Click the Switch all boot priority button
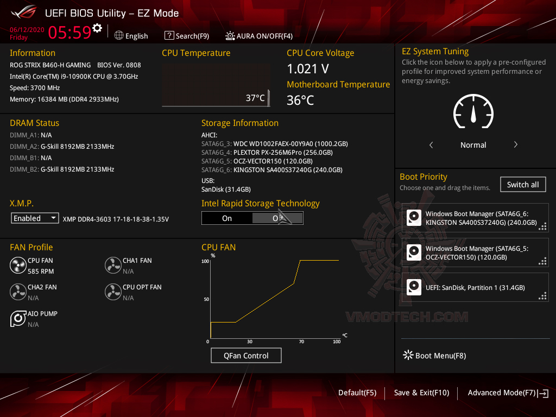Viewport: 556px width, 417px height. click(x=522, y=184)
